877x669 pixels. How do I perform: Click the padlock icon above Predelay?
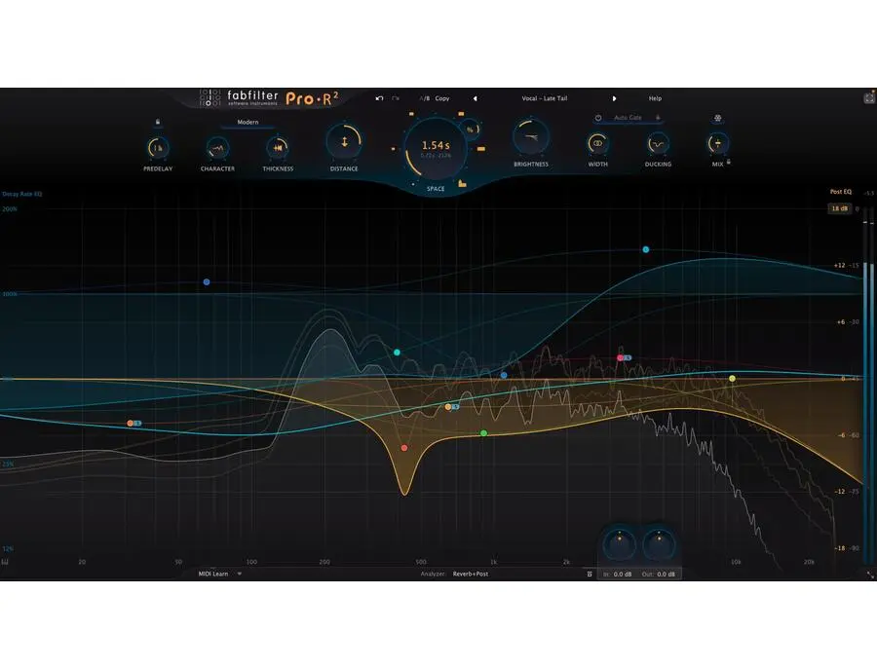coord(157,122)
